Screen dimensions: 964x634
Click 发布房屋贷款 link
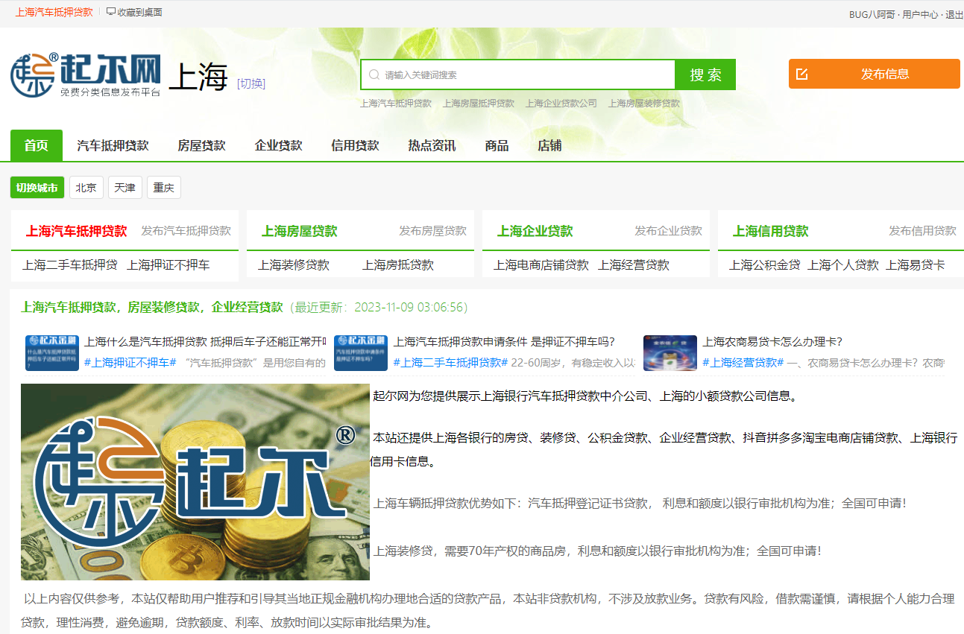(432, 231)
